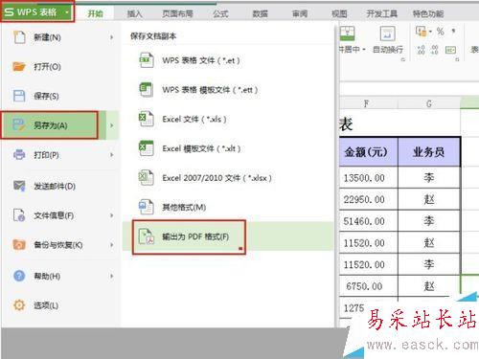Select the cell containing 22950.00
Screen dimensions: 479x359
pos(369,199)
